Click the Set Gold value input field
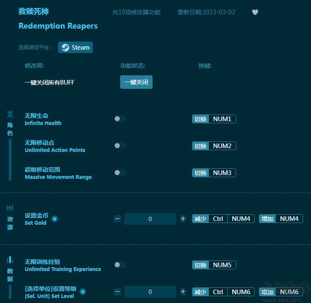Viewport: 311px width, 303px height. pos(150,219)
